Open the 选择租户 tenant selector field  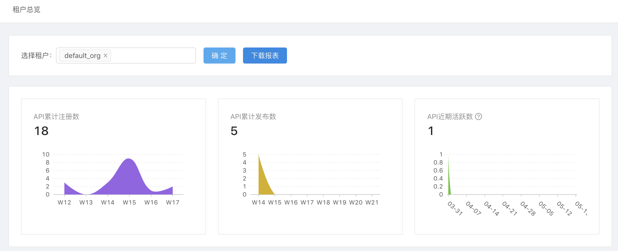[x=152, y=55]
